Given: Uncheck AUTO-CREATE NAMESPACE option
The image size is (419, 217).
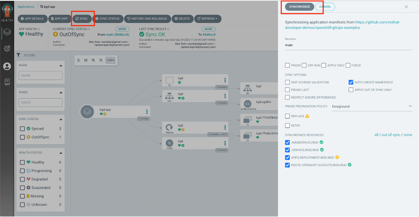Looking at the screenshot, I should pos(351,82).
